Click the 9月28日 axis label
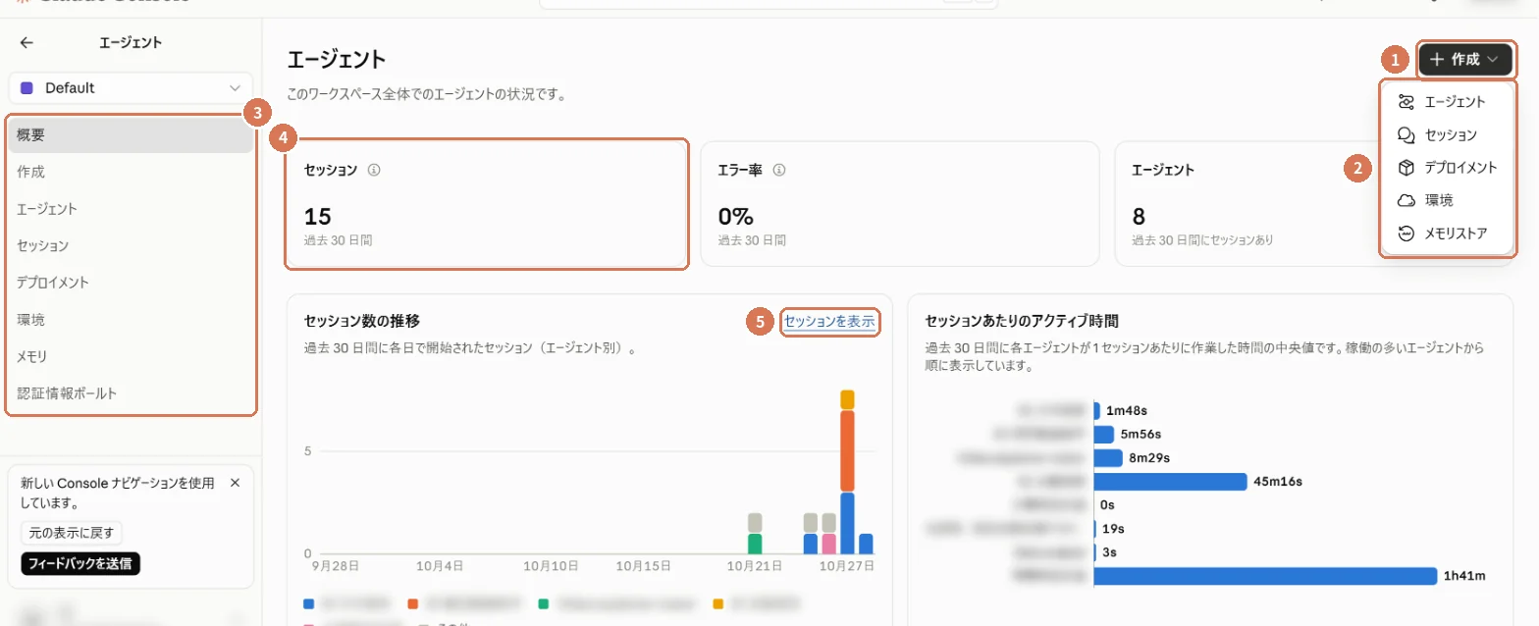Viewport: 1539px width, 626px height. [334, 566]
